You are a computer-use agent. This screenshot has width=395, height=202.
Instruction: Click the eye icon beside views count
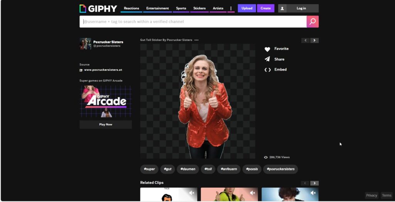tap(266, 157)
